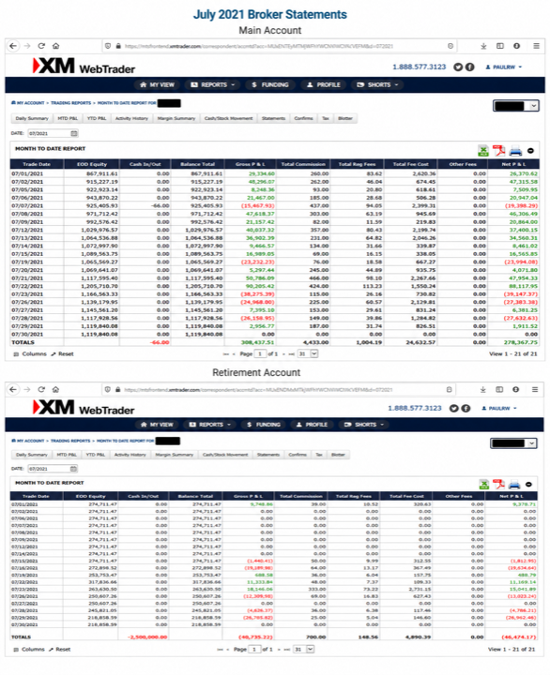The width and height of the screenshot is (550, 675).
Task: Expand REPORTS menu in Retirement Account navbar
Action: [x=210, y=425]
